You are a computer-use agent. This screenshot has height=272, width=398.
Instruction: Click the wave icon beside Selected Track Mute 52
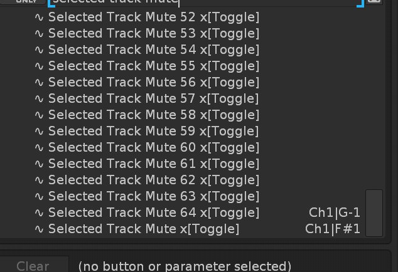[x=39, y=17]
